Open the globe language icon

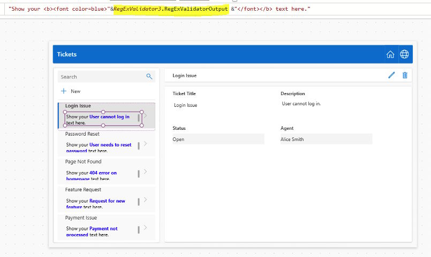(x=404, y=54)
